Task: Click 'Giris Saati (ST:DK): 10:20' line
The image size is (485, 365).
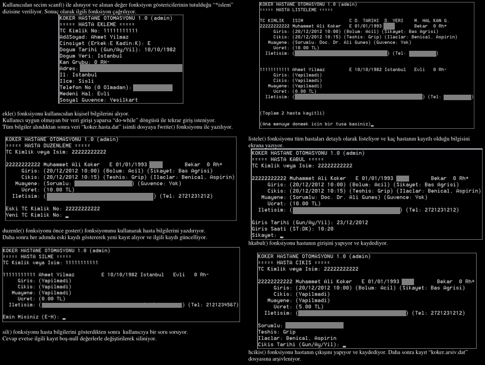Action: 293,229
